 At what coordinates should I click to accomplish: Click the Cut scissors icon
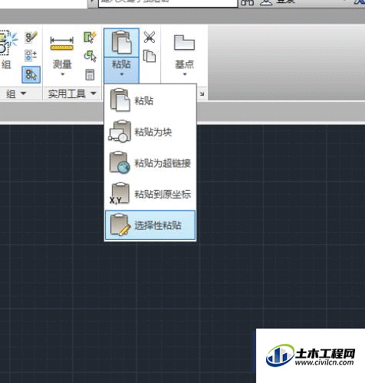coord(150,38)
